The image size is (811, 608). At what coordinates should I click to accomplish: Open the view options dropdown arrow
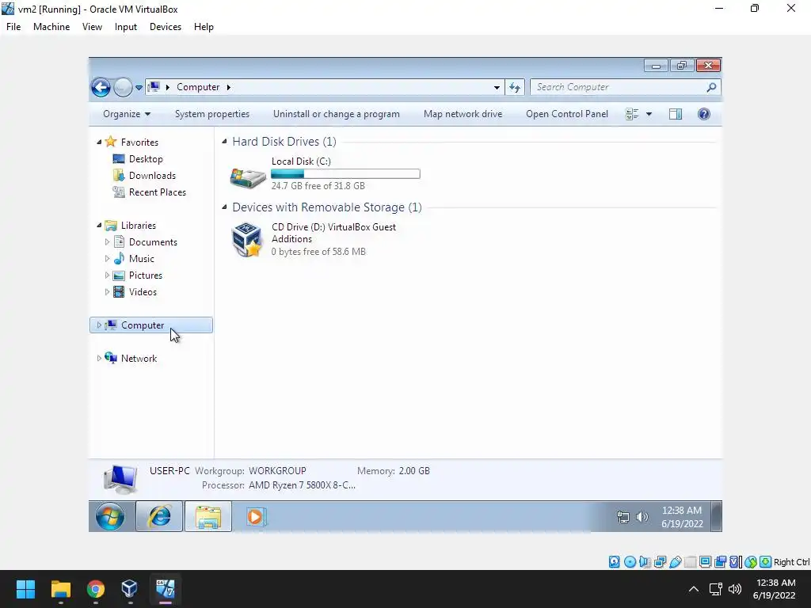649,114
